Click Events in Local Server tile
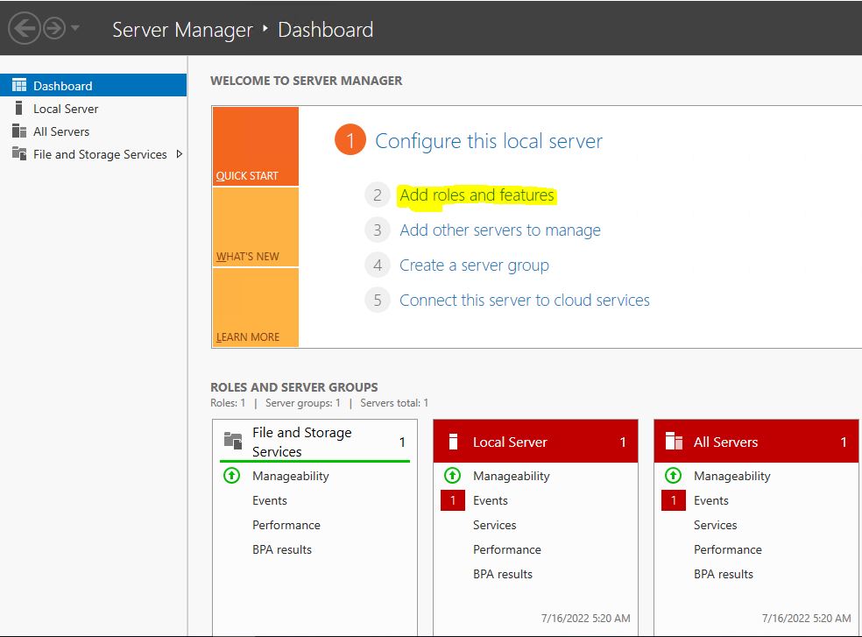 click(491, 500)
